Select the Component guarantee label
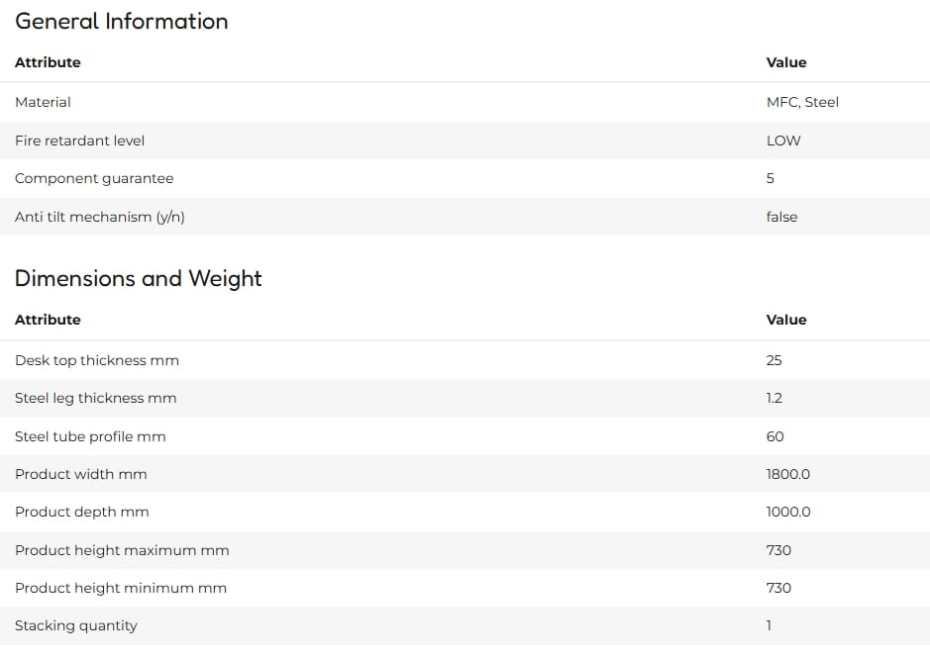The width and height of the screenshot is (930, 663). (x=94, y=178)
